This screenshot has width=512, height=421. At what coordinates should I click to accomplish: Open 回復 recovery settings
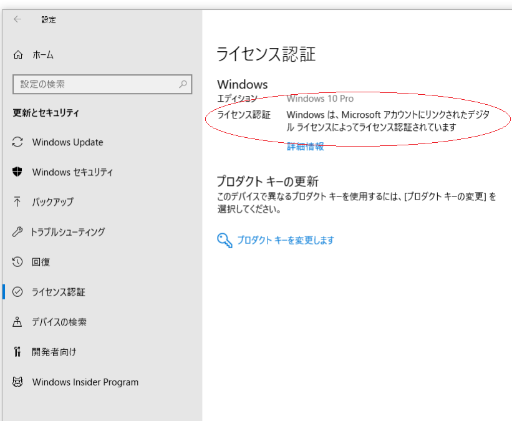pyautogui.click(x=41, y=262)
